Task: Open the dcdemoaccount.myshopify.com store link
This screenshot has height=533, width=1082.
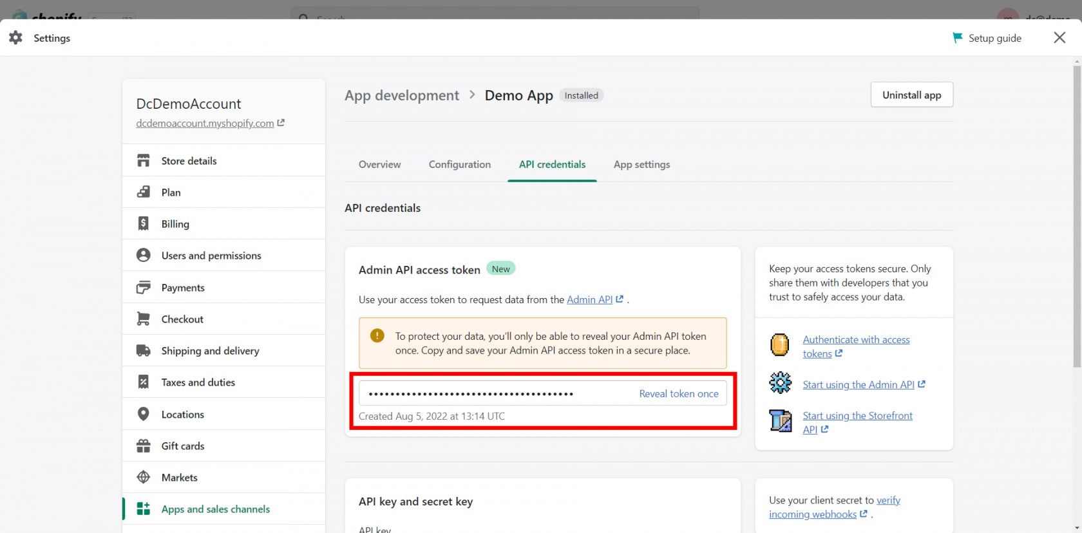Action: pyautogui.click(x=205, y=123)
